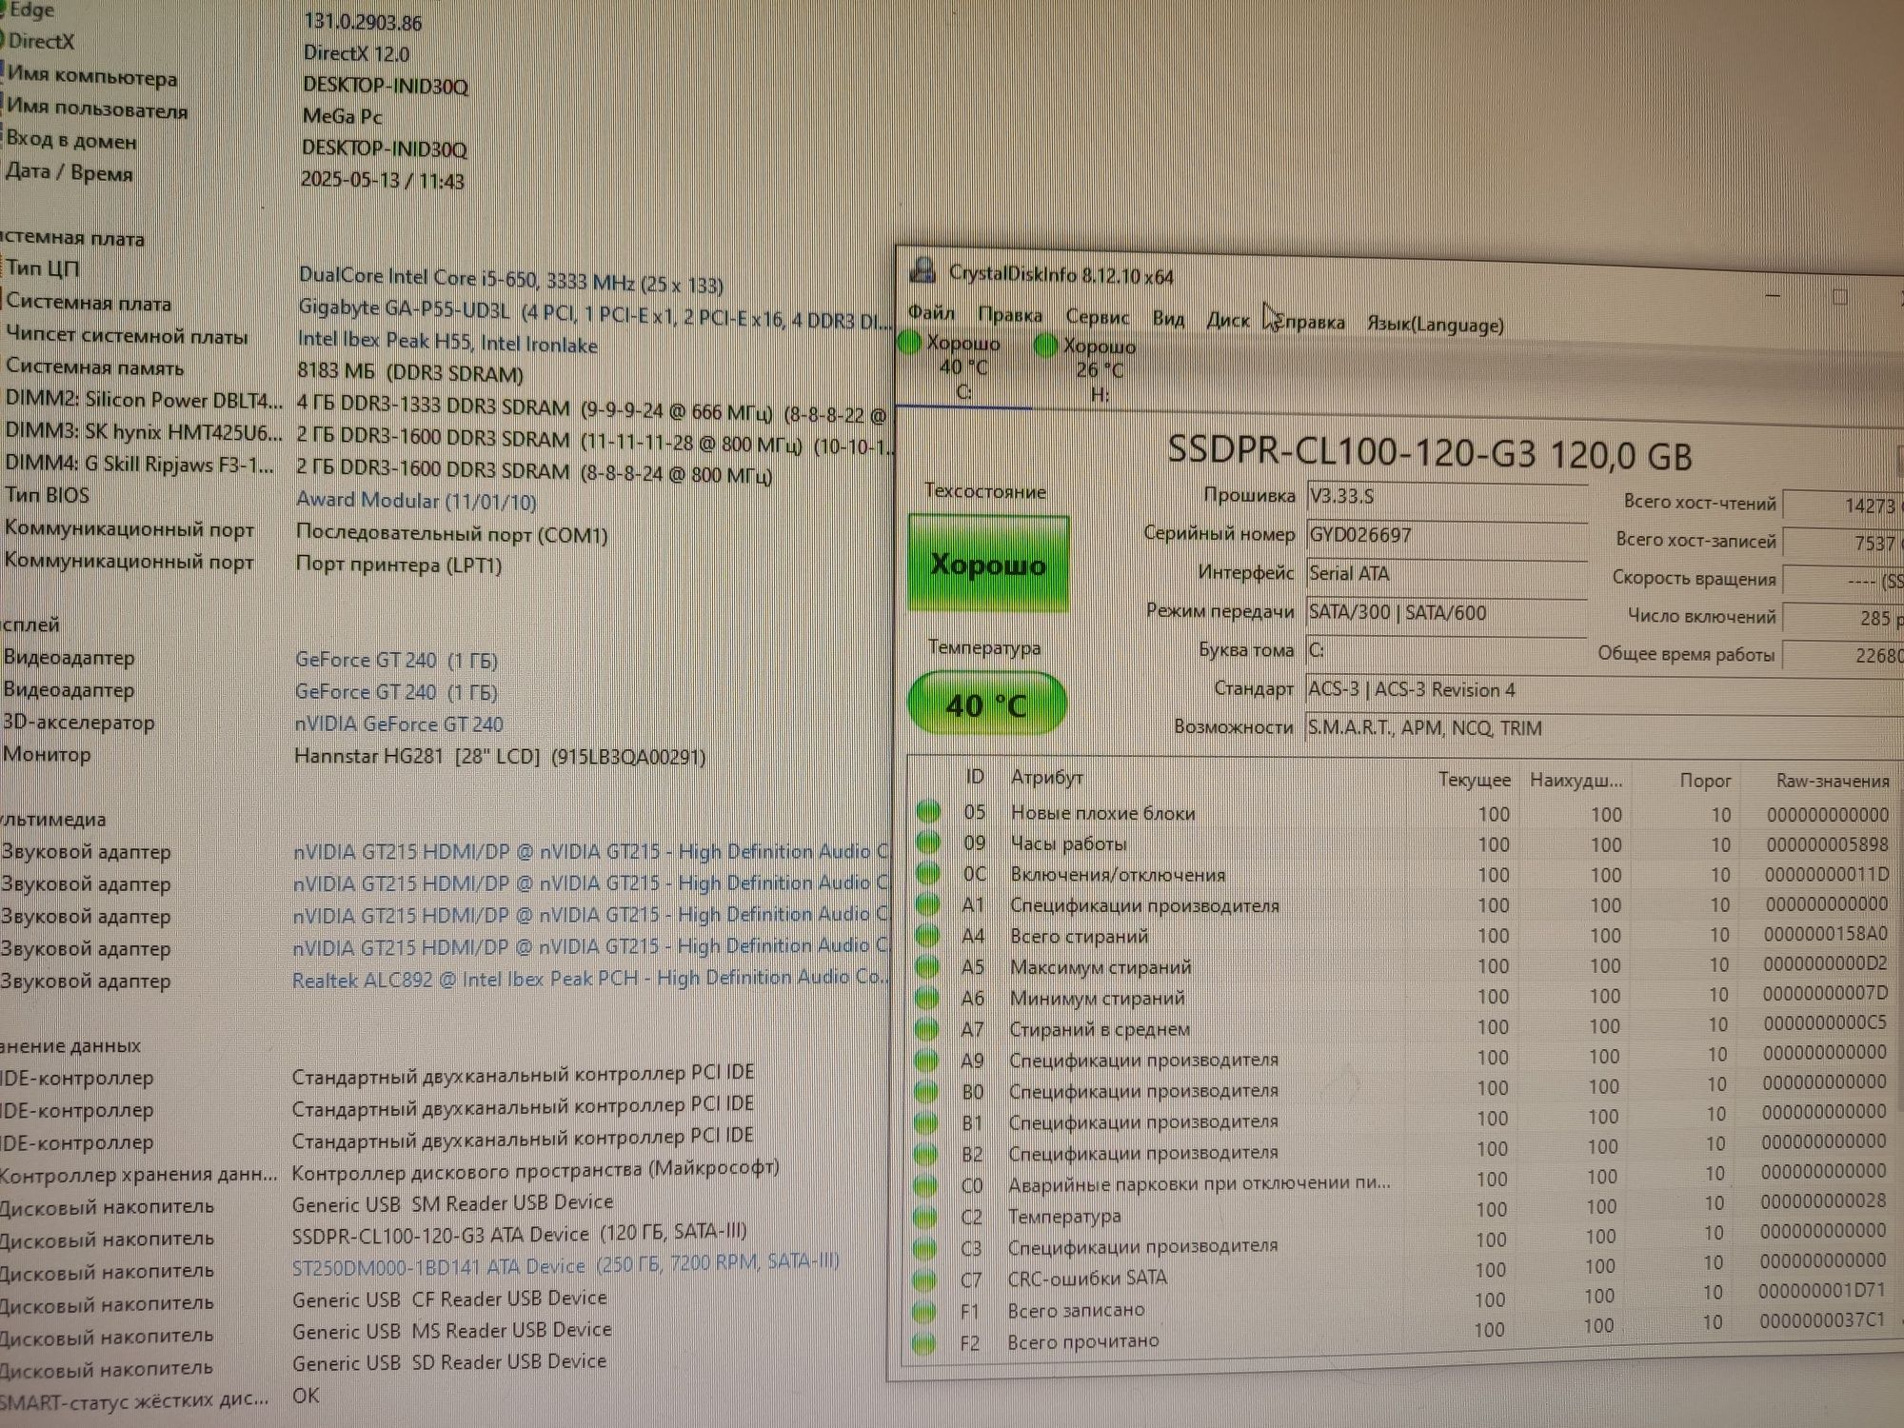Click status dot for C0 Аварийные парковки

coord(924,1185)
